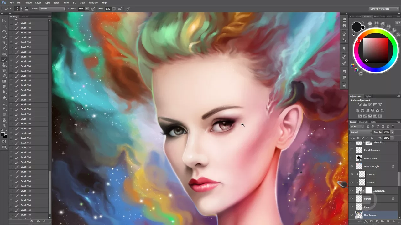The height and width of the screenshot is (225, 401).
Task: Enable airbrush mode next to Flow
Action: tap(120, 9)
